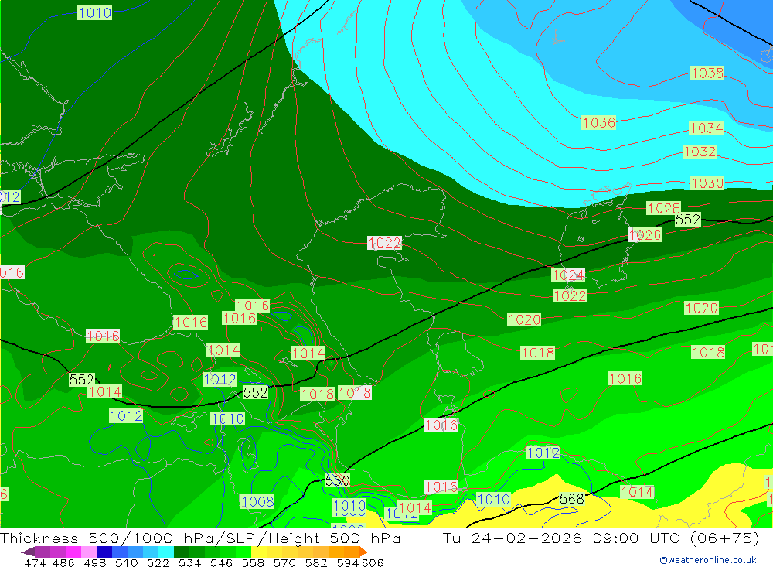Click the blue 1010 label right of the 568 contour
This screenshot has width=773, height=567.
[493, 500]
